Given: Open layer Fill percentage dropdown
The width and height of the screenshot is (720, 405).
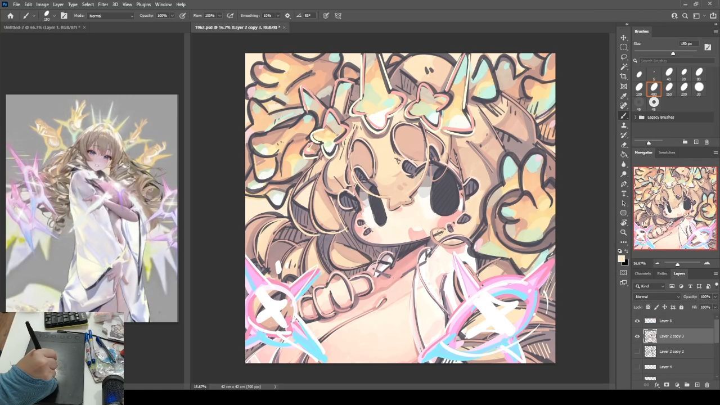Looking at the screenshot, I should point(715,307).
